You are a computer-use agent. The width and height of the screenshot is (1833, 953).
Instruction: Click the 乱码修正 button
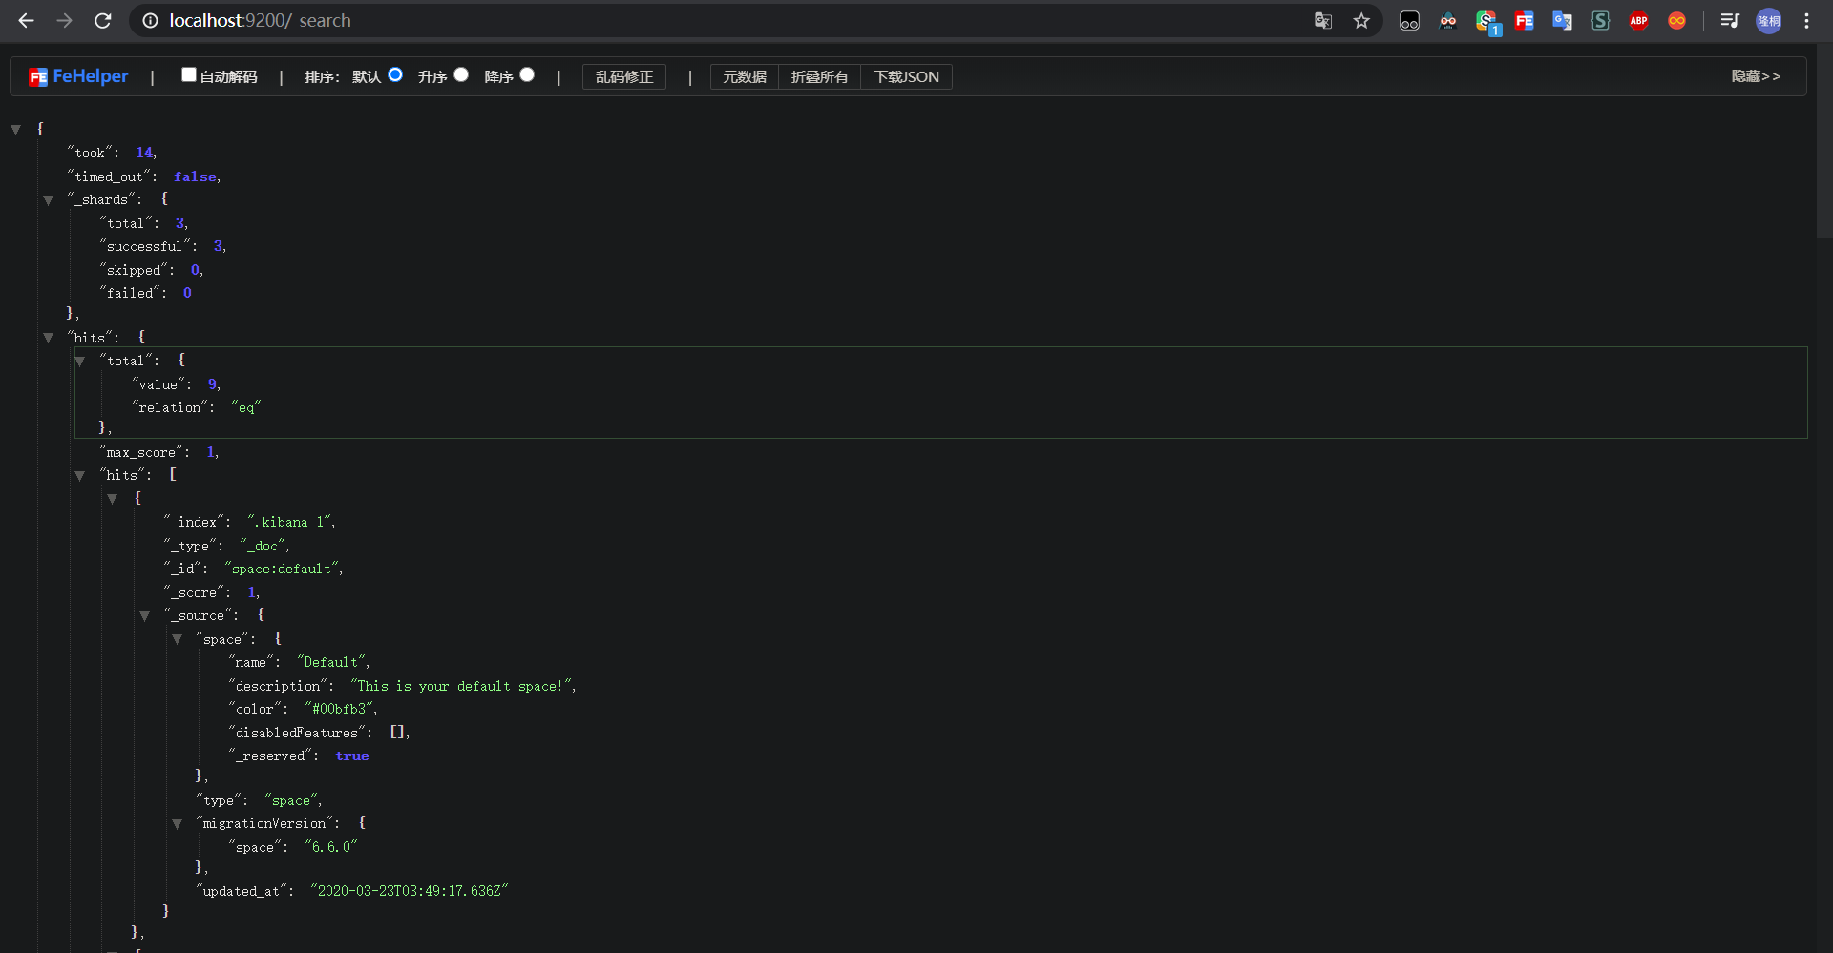(624, 76)
